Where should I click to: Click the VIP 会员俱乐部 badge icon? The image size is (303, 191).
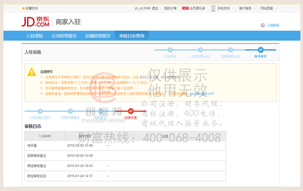tap(185, 8)
